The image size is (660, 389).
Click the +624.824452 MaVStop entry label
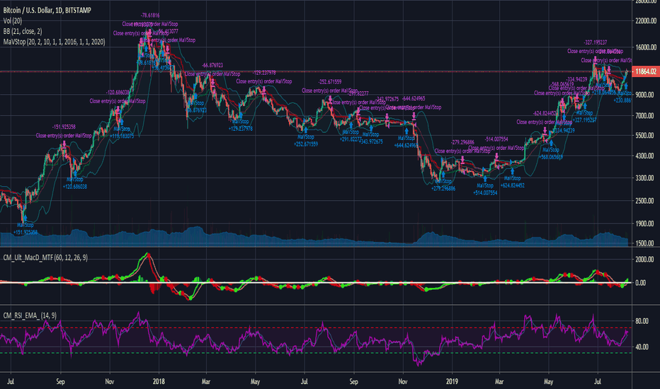(512, 185)
